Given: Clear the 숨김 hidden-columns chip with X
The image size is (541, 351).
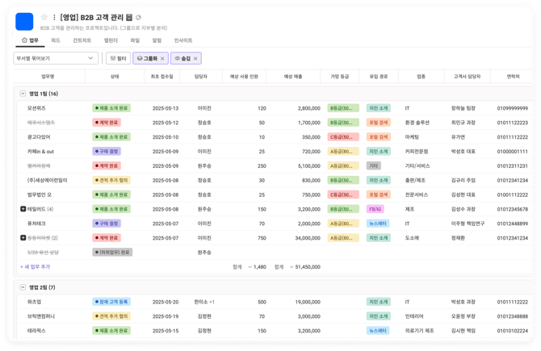Looking at the screenshot, I should (x=196, y=58).
